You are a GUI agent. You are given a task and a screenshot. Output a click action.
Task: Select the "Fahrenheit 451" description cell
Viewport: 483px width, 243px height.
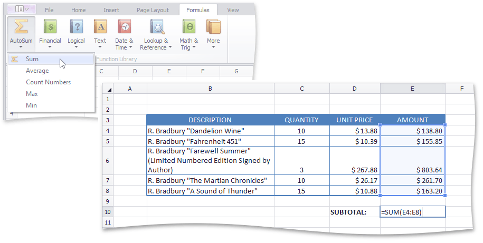pyautogui.click(x=211, y=141)
